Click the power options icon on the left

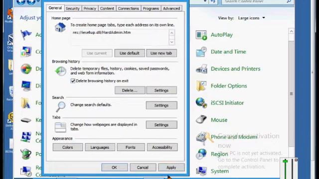pos(26,154)
